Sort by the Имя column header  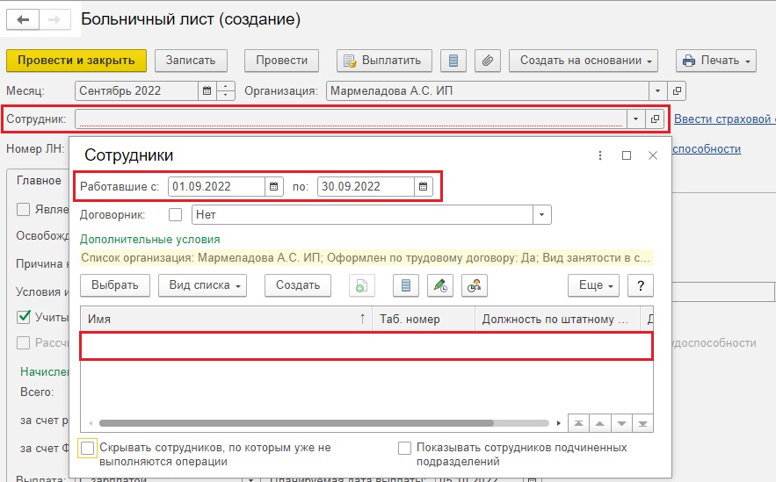pos(226,320)
